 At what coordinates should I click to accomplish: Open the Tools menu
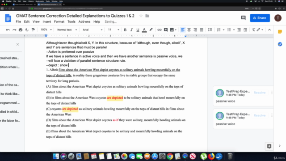(x=71, y=21)
